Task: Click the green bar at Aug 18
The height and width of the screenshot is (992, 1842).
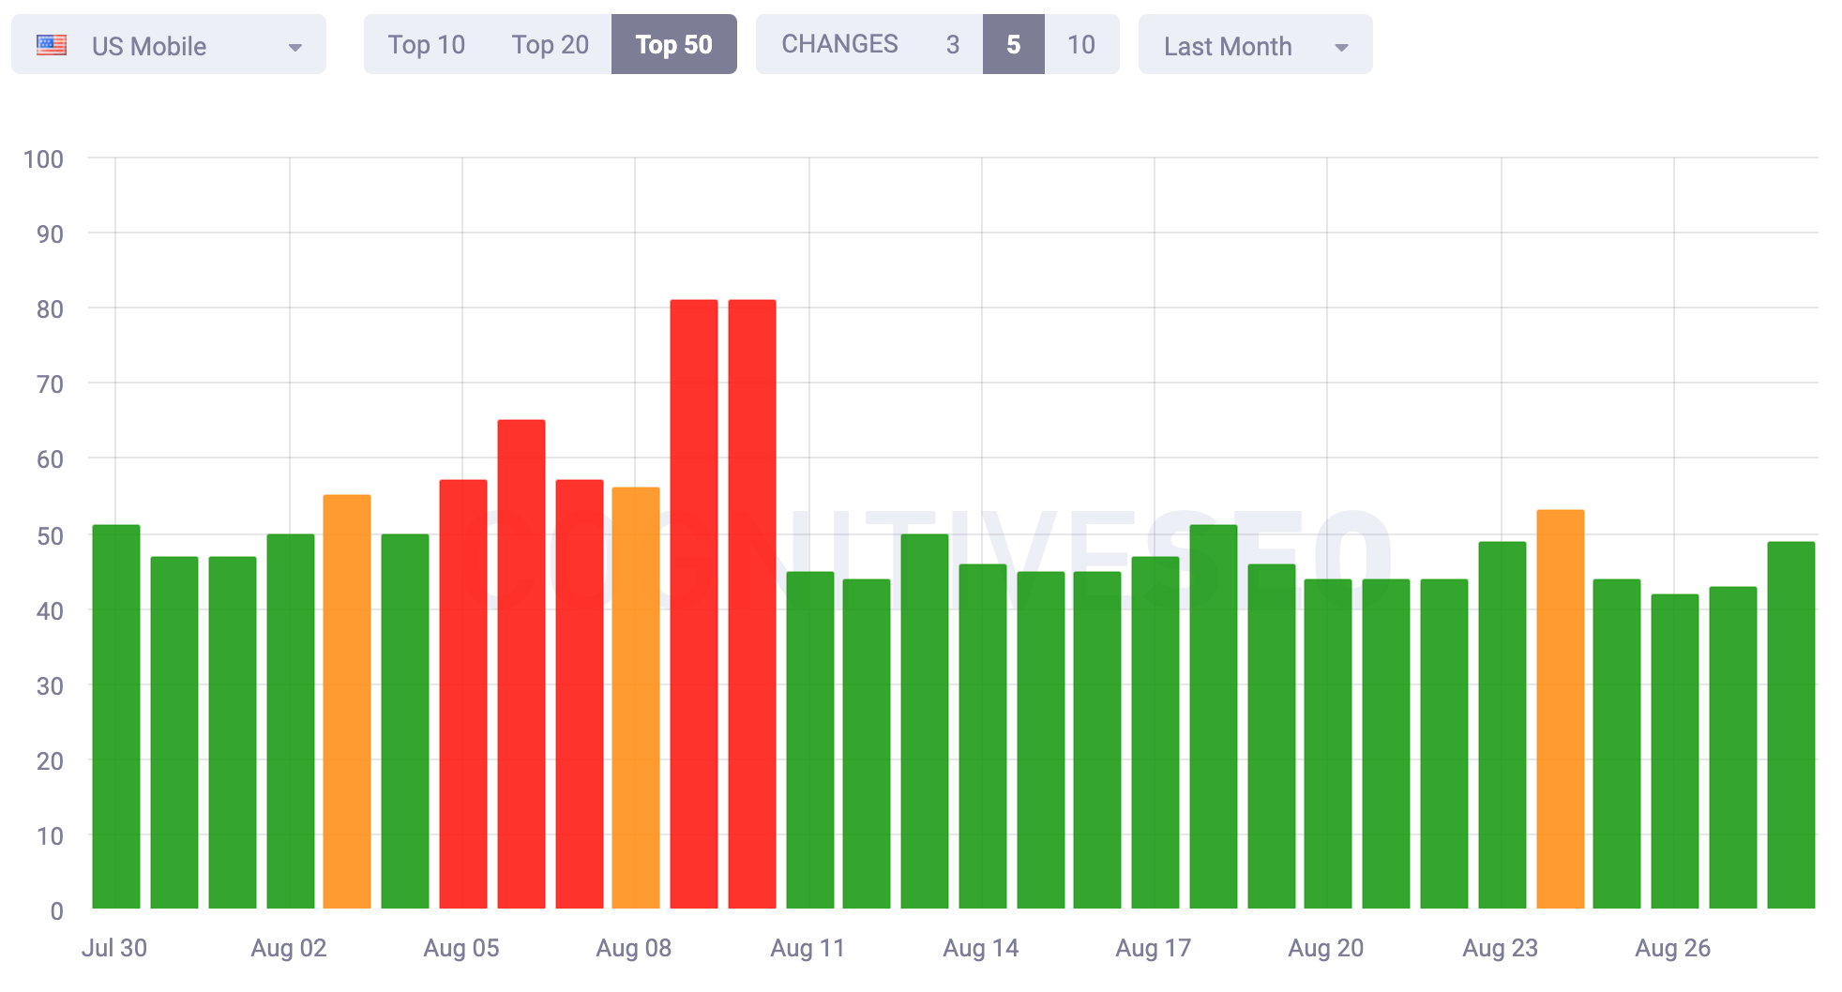Action: tap(1214, 716)
